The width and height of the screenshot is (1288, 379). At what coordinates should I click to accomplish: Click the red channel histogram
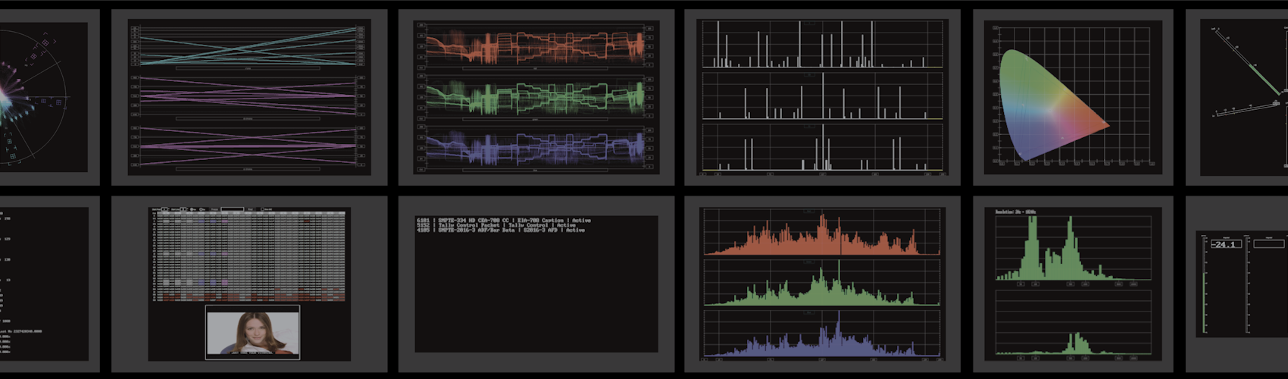tap(822, 233)
